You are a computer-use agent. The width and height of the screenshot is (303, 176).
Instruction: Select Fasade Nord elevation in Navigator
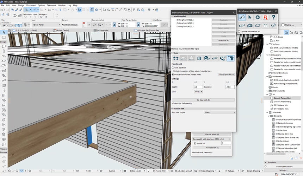[x=287, y=59]
